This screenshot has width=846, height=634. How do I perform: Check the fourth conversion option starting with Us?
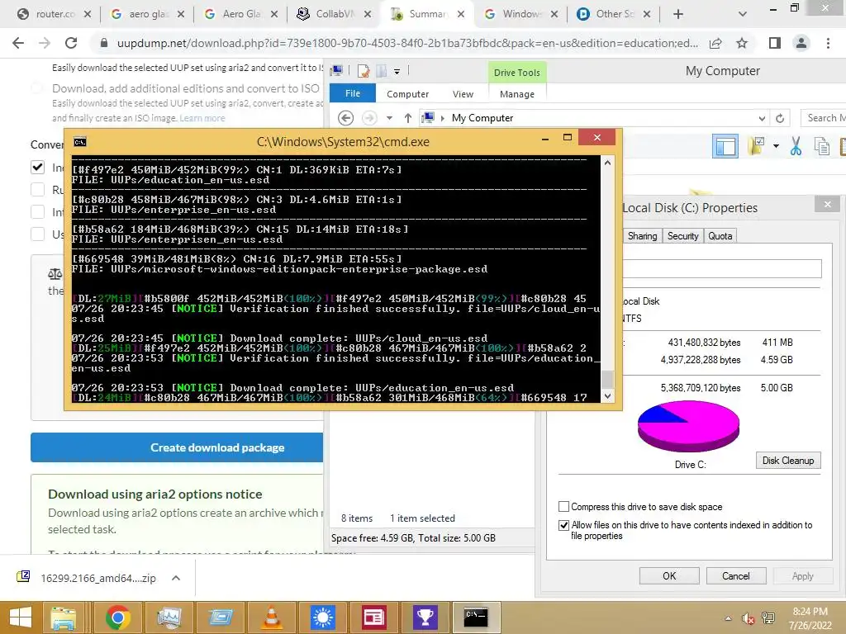[x=37, y=234]
